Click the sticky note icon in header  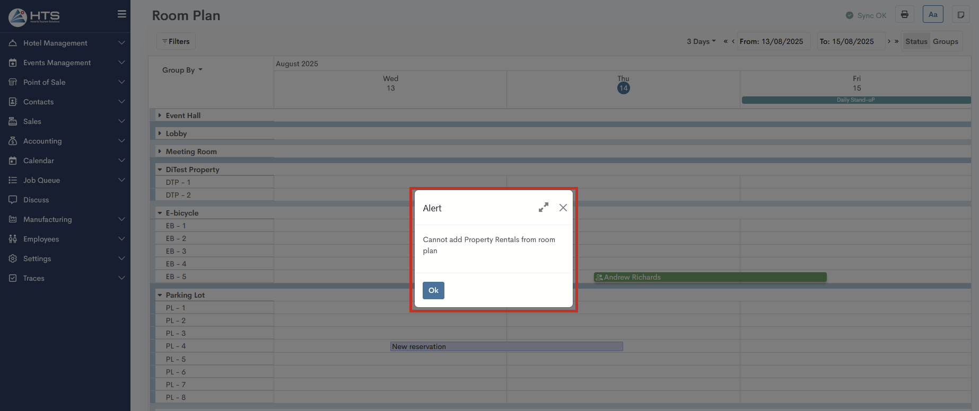(x=960, y=15)
